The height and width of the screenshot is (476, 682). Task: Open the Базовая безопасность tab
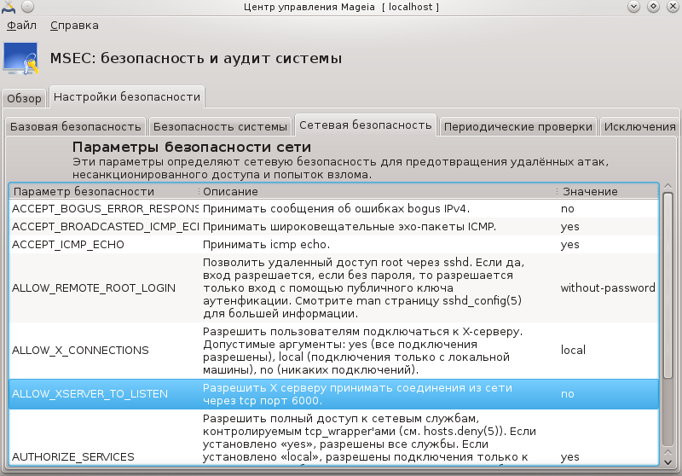[x=76, y=126]
